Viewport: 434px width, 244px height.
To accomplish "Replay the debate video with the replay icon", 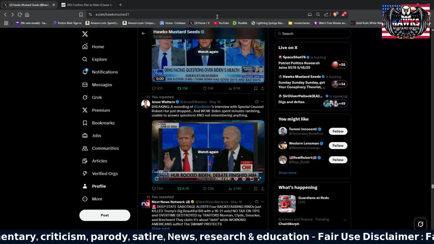I will pos(157,179).
